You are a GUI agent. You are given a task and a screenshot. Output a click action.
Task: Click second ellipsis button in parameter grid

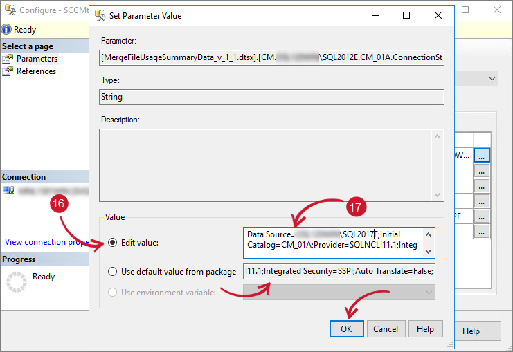click(482, 172)
